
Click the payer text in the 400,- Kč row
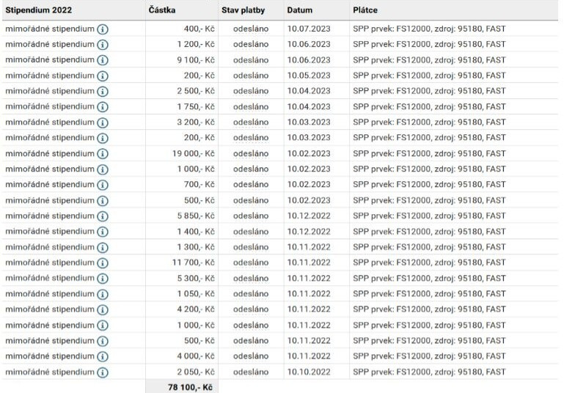coord(429,29)
